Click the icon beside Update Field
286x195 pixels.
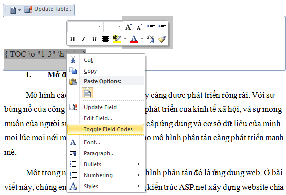pyautogui.click(x=73, y=107)
